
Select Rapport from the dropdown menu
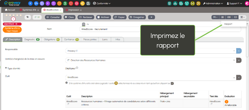tap(228, 24)
